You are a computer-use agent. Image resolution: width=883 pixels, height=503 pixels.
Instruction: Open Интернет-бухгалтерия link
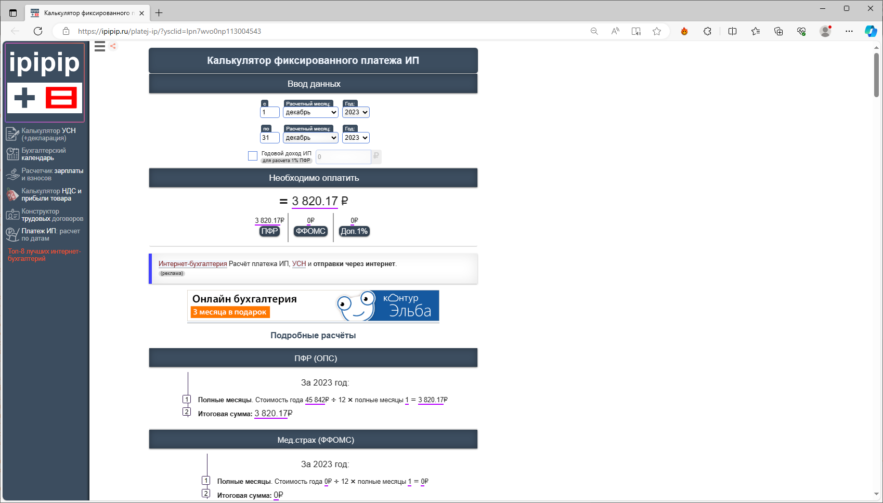click(193, 264)
